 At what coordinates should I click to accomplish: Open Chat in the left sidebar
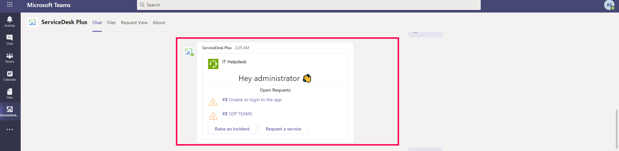pos(10,40)
